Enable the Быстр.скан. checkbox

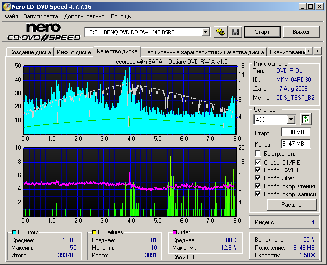258,153
